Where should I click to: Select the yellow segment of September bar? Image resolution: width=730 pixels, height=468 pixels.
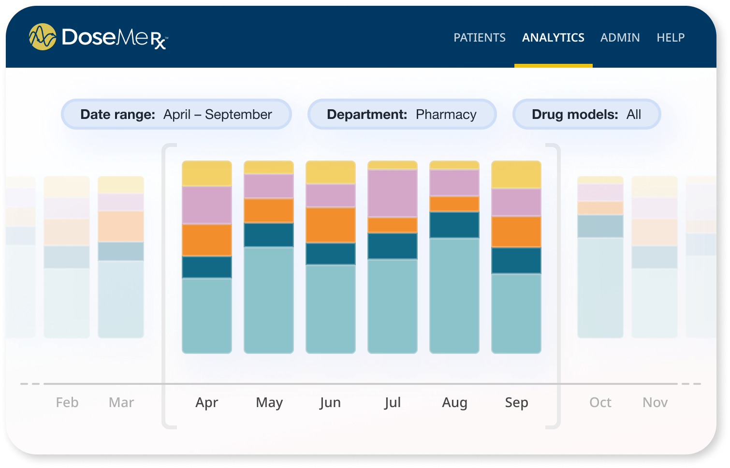point(516,175)
